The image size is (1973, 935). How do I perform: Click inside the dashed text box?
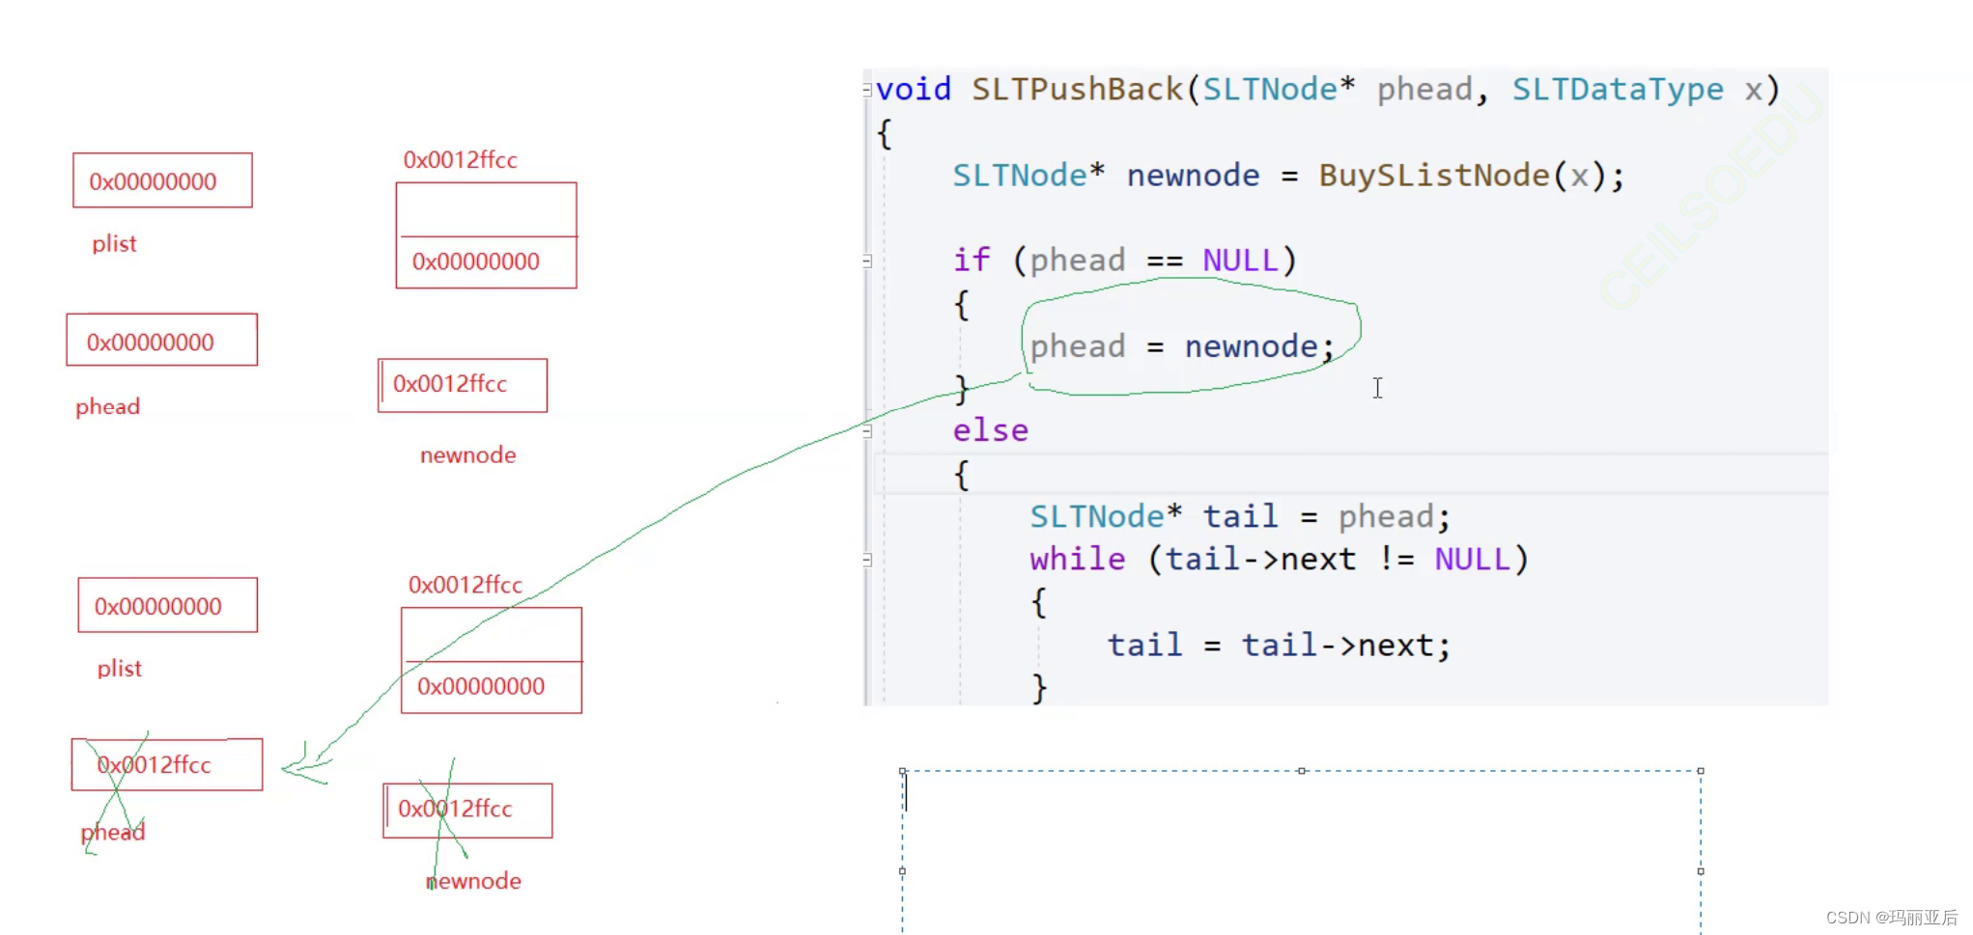tap(1301, 851)
